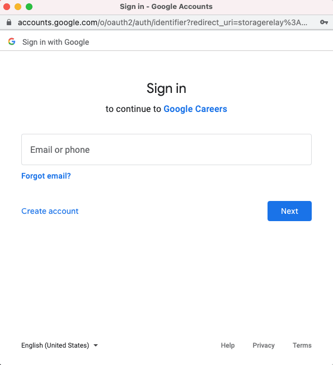Click the Forgot email? link

(46, 176)
